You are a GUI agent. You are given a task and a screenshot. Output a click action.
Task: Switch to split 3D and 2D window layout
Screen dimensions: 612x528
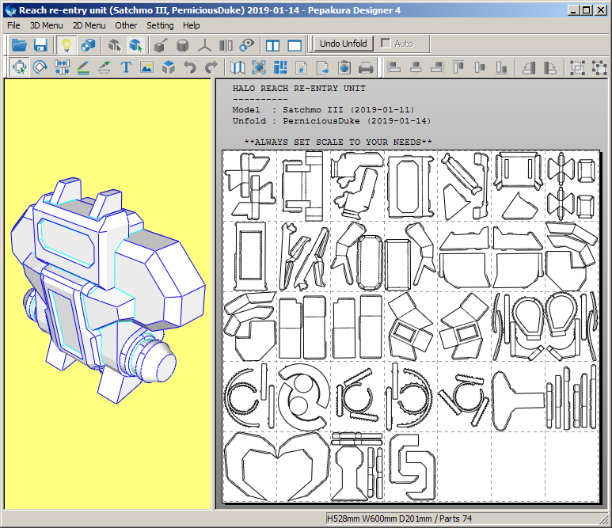(272, 45)
